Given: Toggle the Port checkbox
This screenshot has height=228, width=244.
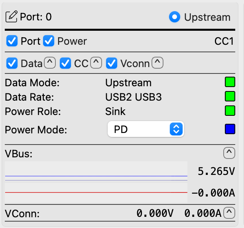Looking at the screenshot, I should 12,41.
